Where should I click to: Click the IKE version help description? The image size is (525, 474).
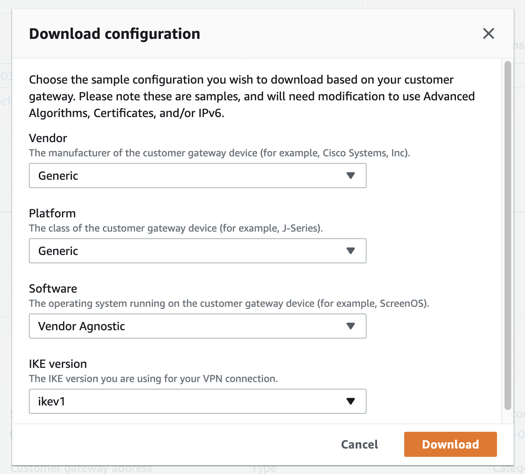click(153, 379)
